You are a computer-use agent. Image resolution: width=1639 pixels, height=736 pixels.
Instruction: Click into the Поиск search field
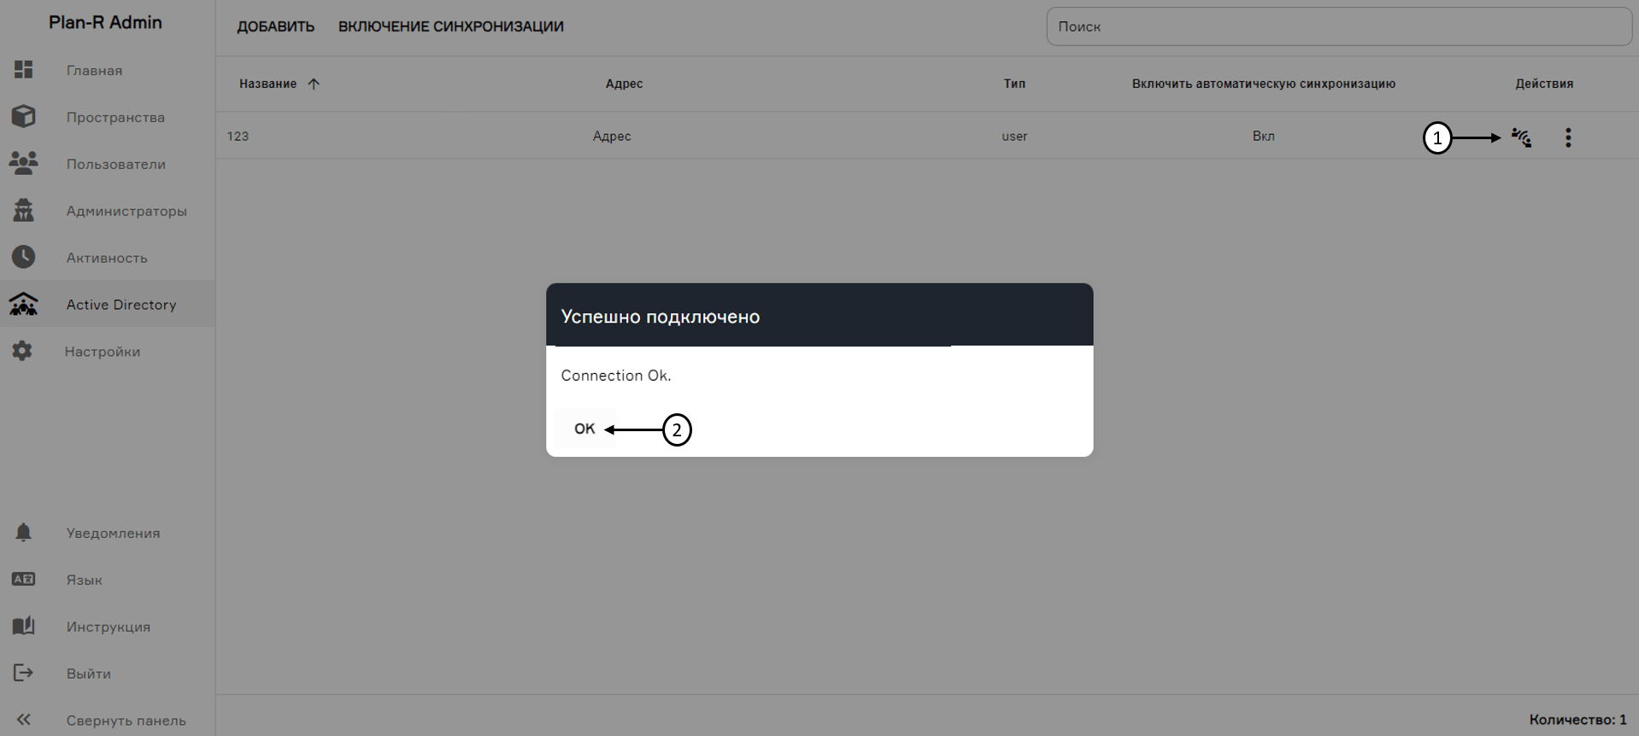click(x=1338, y=26)
